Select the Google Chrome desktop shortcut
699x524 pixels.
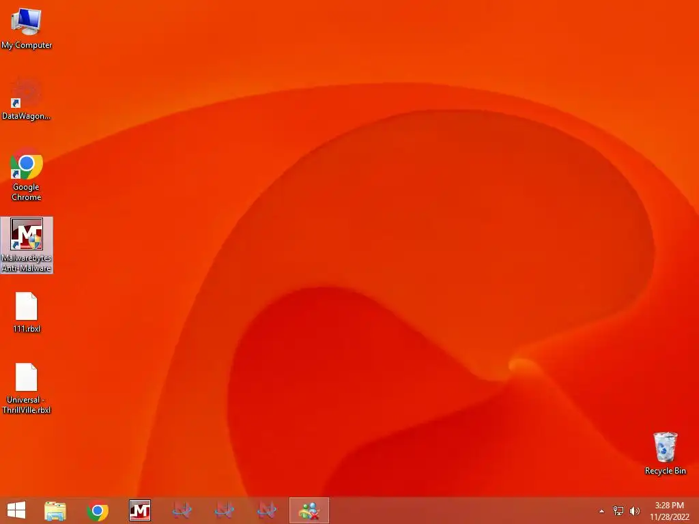click(x=27, y=175)
